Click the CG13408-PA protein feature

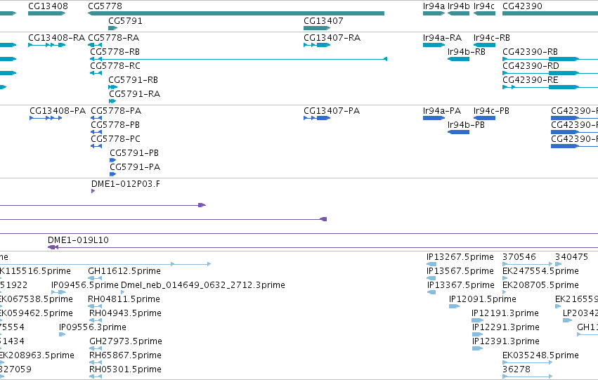pos(46,118)
